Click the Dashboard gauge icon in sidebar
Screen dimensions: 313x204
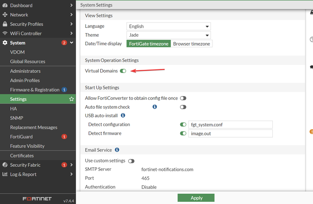tap(5, 5)
